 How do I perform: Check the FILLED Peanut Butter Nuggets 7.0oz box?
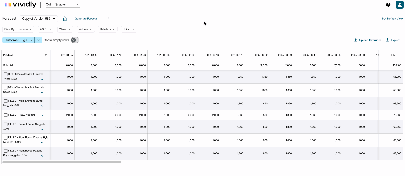tap(6, 124)
